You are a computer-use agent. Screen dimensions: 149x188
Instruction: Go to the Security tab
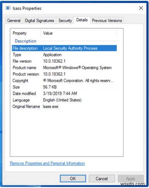tap(65, 20)
